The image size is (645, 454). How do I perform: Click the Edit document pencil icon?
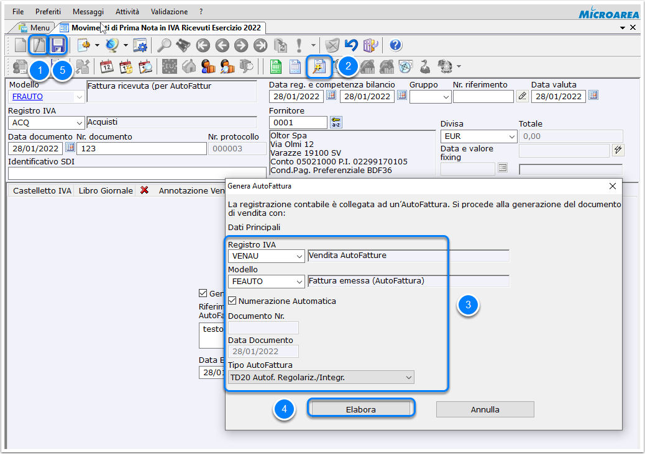pos(39,45)
